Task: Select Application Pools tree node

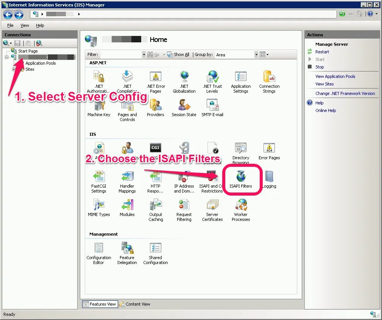Action: 41,63
